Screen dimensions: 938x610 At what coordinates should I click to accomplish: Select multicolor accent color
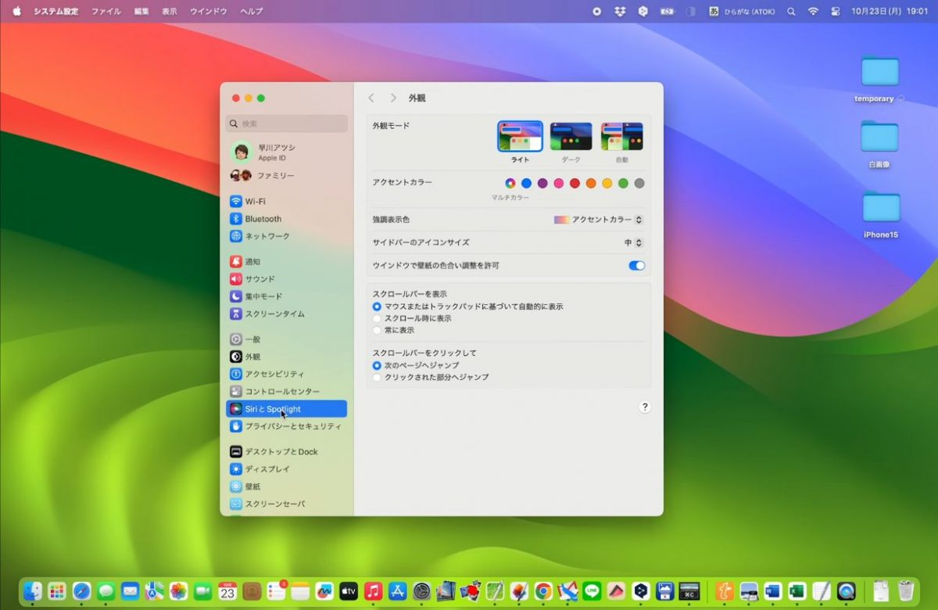pos(510,183)
